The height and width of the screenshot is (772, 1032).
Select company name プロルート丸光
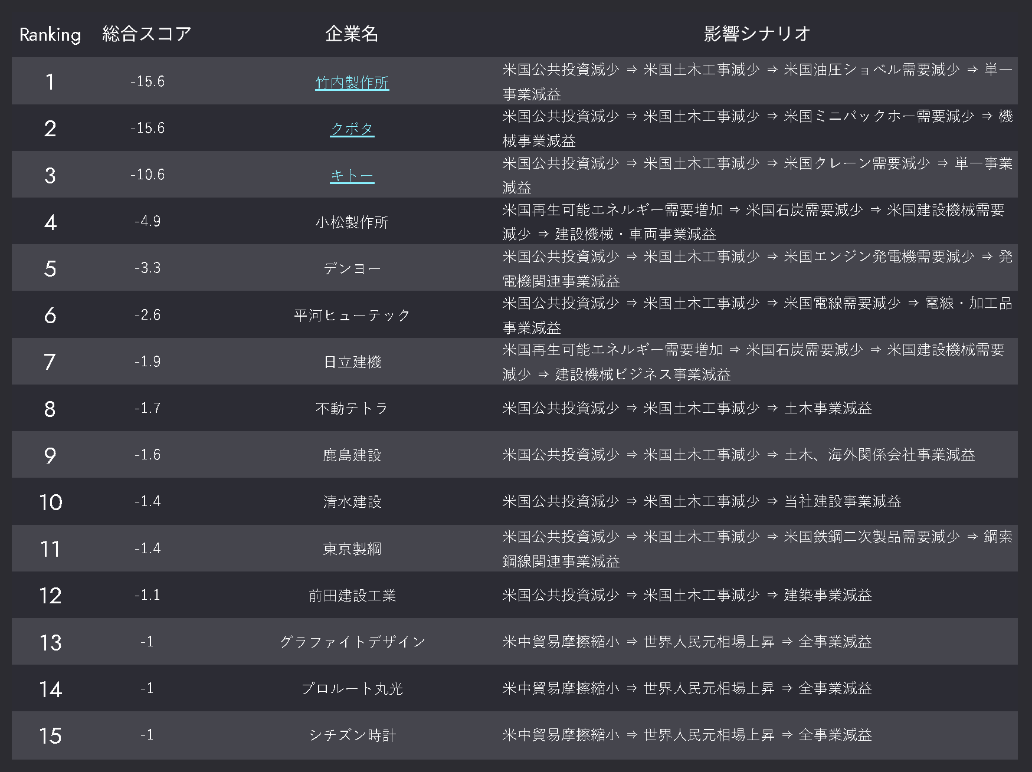[352, 689]
